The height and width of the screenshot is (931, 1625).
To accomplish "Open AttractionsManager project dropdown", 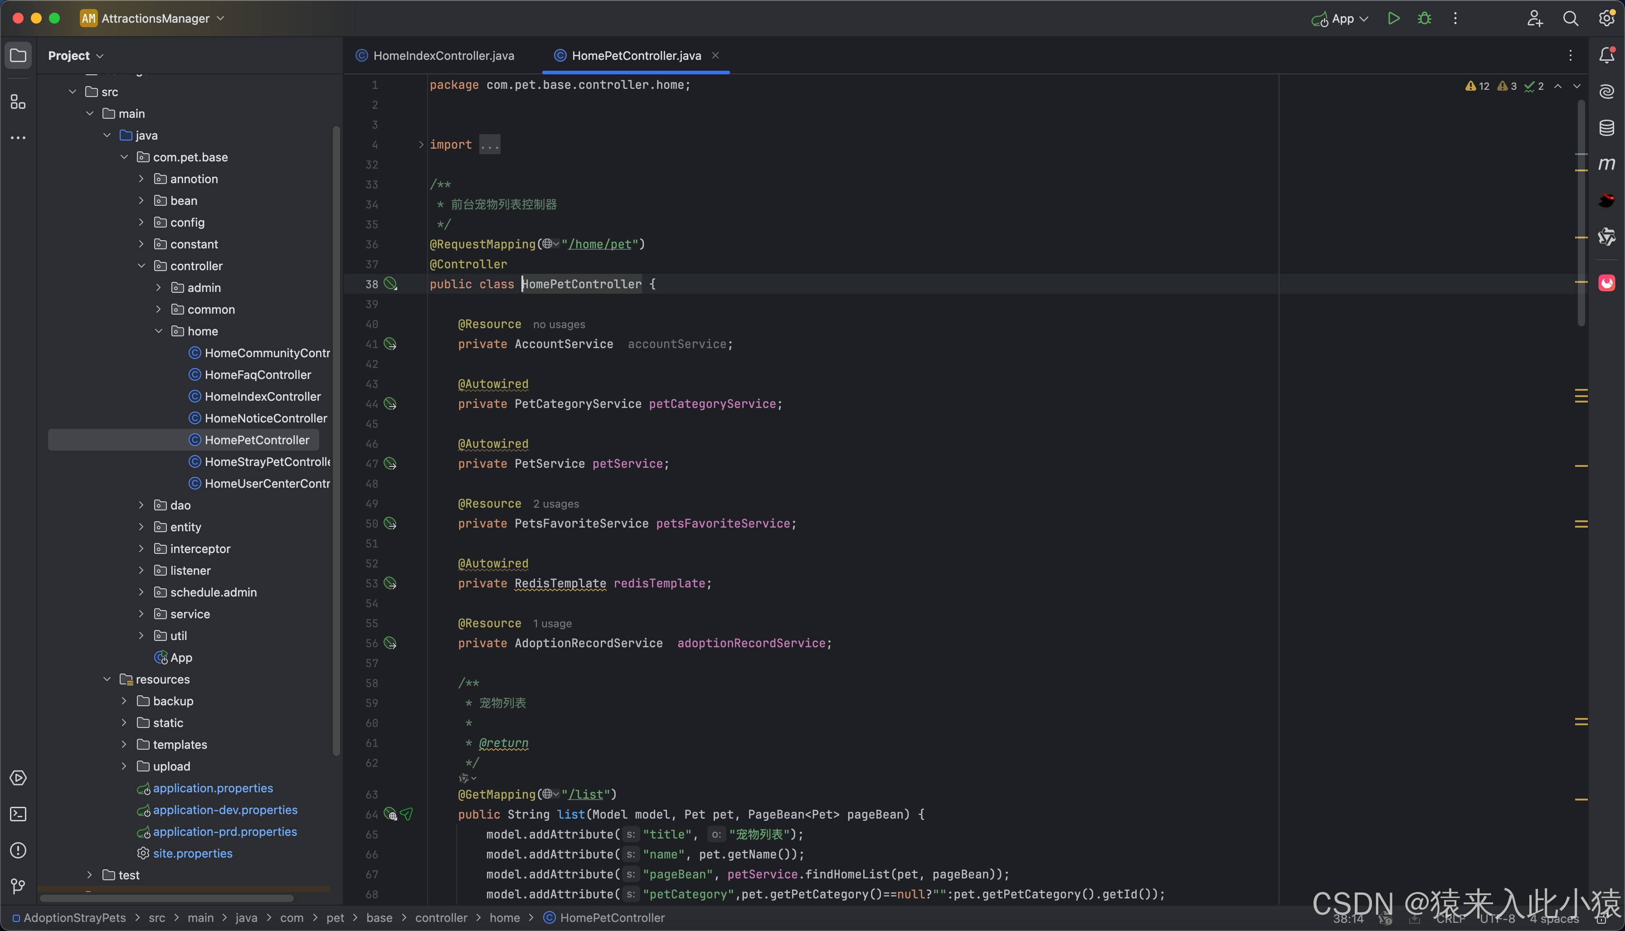I will 152,19.
